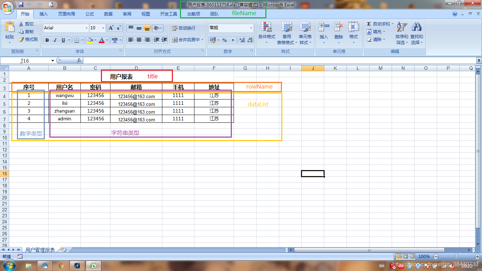Open the Formulas ribbon tab
The width and height of the screenshot is (482, 271).
tap(90, 14)
